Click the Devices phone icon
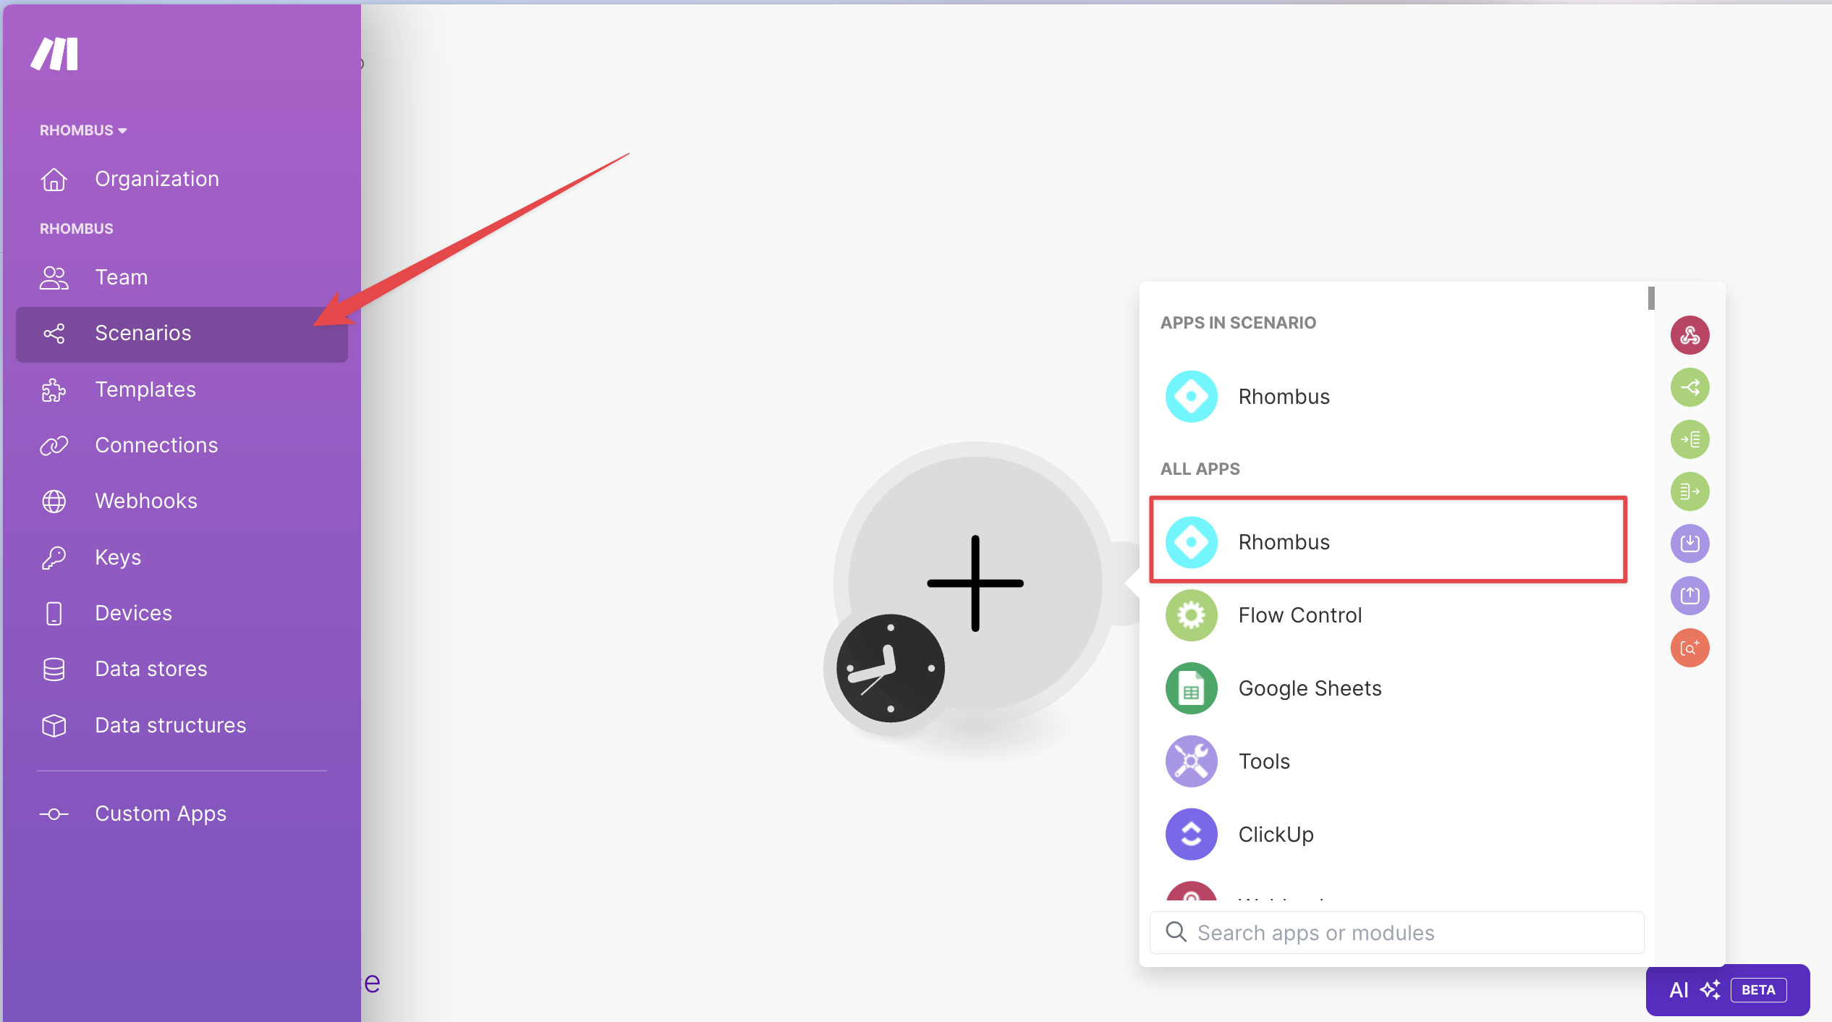 (x=54, y=613)
